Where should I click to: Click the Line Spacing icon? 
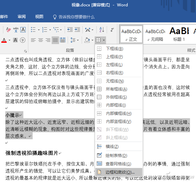pyautogui.click(x=73, y=40)
